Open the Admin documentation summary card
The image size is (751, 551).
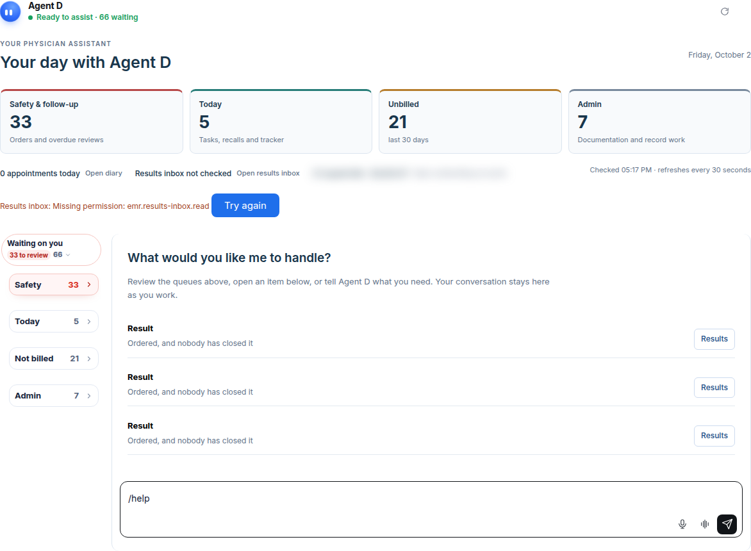click(659, 122)
